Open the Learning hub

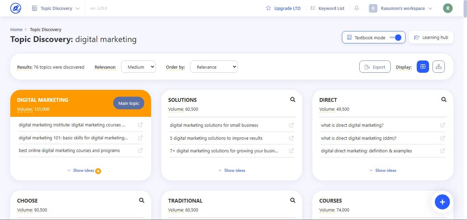[431, 38]
